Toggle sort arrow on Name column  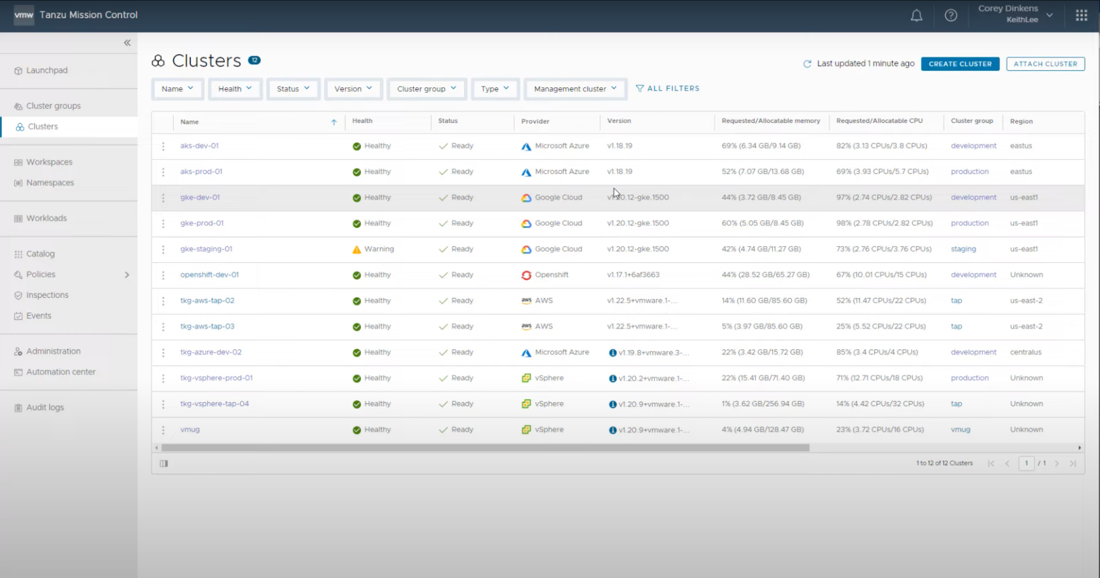pos(334,122)
